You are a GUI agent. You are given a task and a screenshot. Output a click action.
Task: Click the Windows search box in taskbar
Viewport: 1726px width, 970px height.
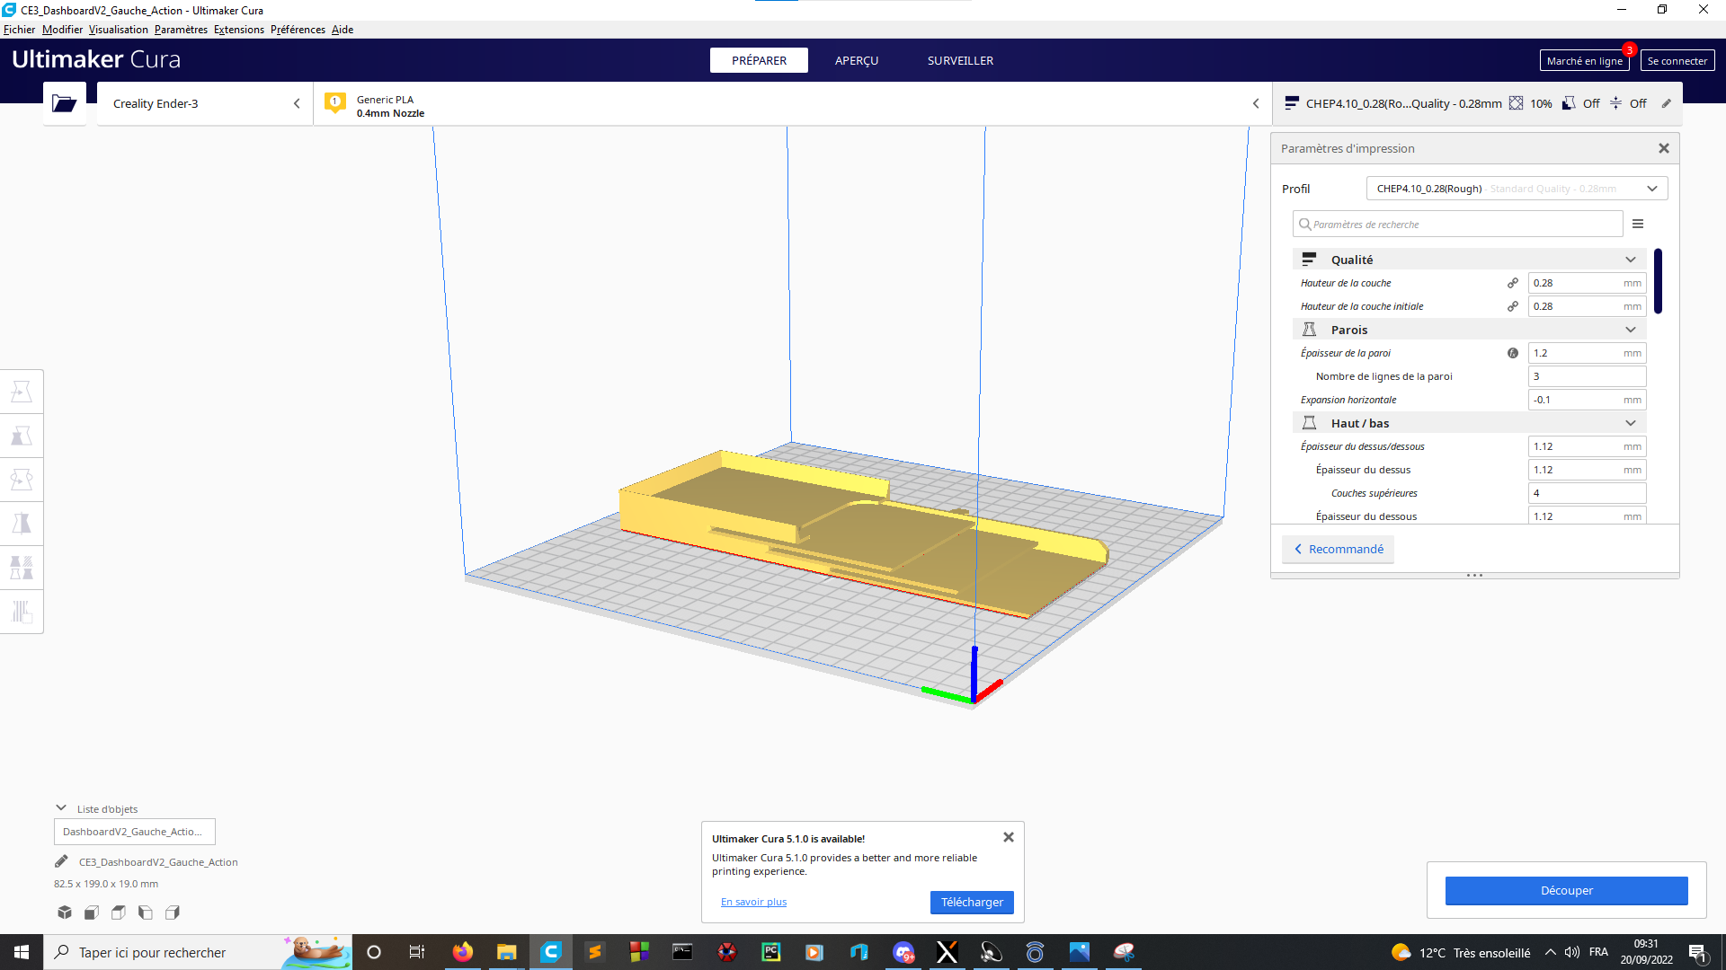tap(198, 952)
